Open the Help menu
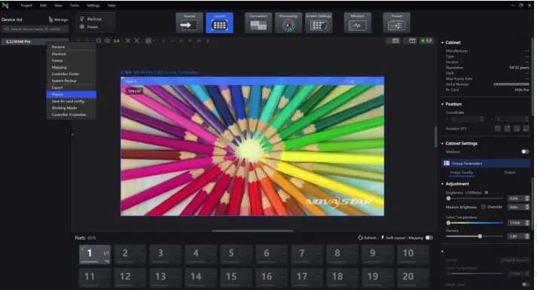This screenshot has width=537, height=290. click(x=111, y=5)
